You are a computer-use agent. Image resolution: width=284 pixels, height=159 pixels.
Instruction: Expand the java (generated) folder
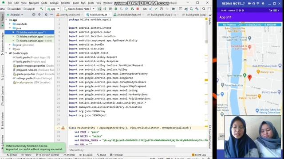[10, 45]
